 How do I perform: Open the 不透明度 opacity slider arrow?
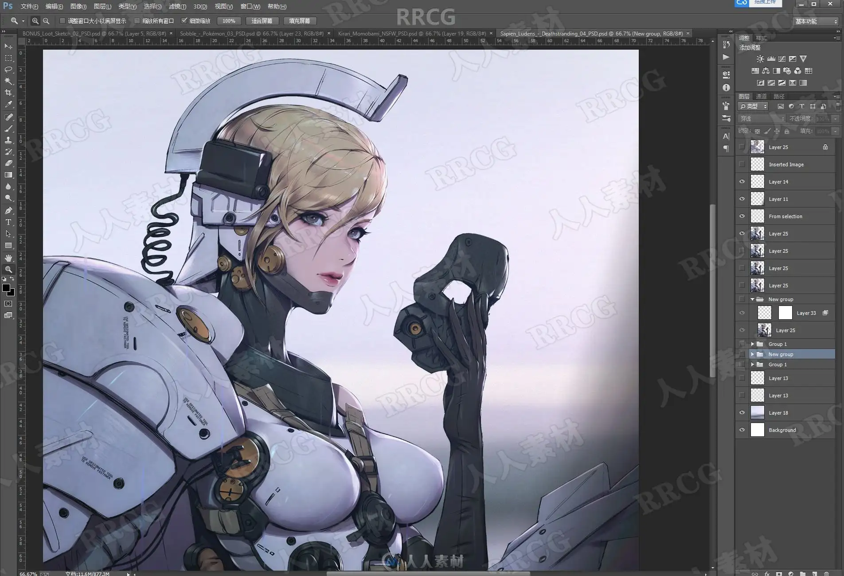[836, 119]
